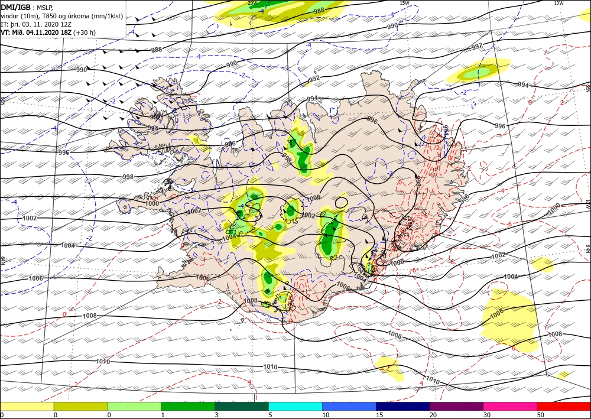The height and width of the screenshot is (419, 591).
Task: Click the magenta pink legend swatch
Action: pyautogui.click(x=511, y=406)
